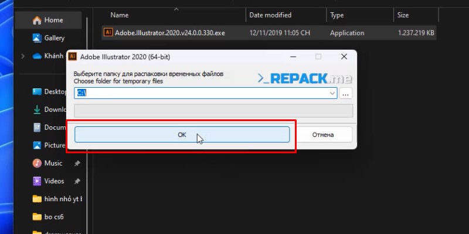Screen dimensions: 469x234
Task: Select the Khánh OneDrive cloud icon
Action: tap(36, 56)
